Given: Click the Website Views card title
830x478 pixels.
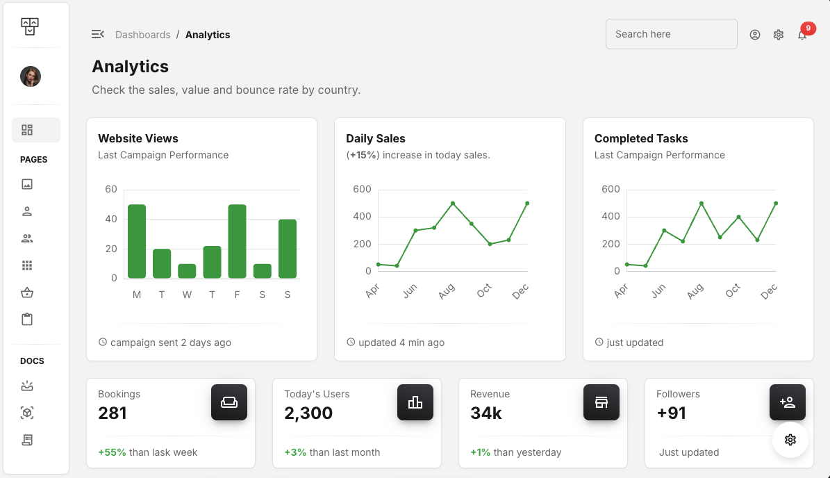Looking at the screenshot, I should 138,139.
